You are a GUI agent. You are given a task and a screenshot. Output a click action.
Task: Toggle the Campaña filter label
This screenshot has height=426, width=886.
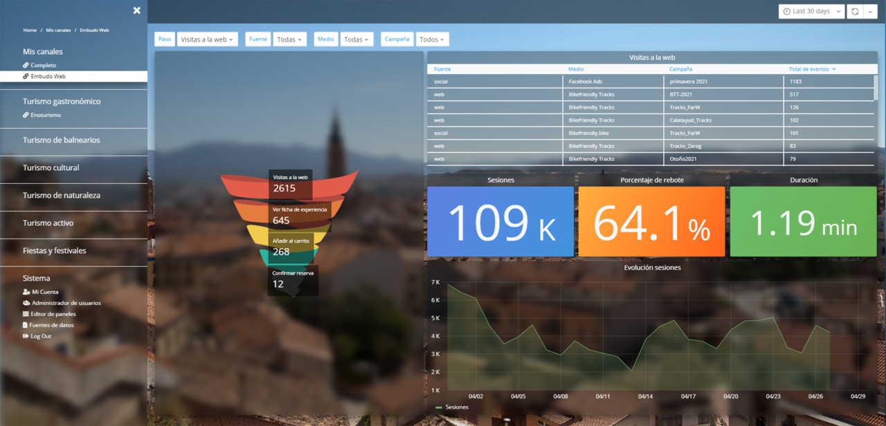pyautogui.click(x=397, y=39)
